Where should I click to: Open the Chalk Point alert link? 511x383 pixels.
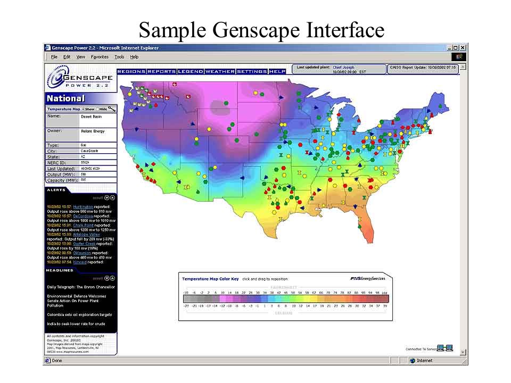click(83, 225)
